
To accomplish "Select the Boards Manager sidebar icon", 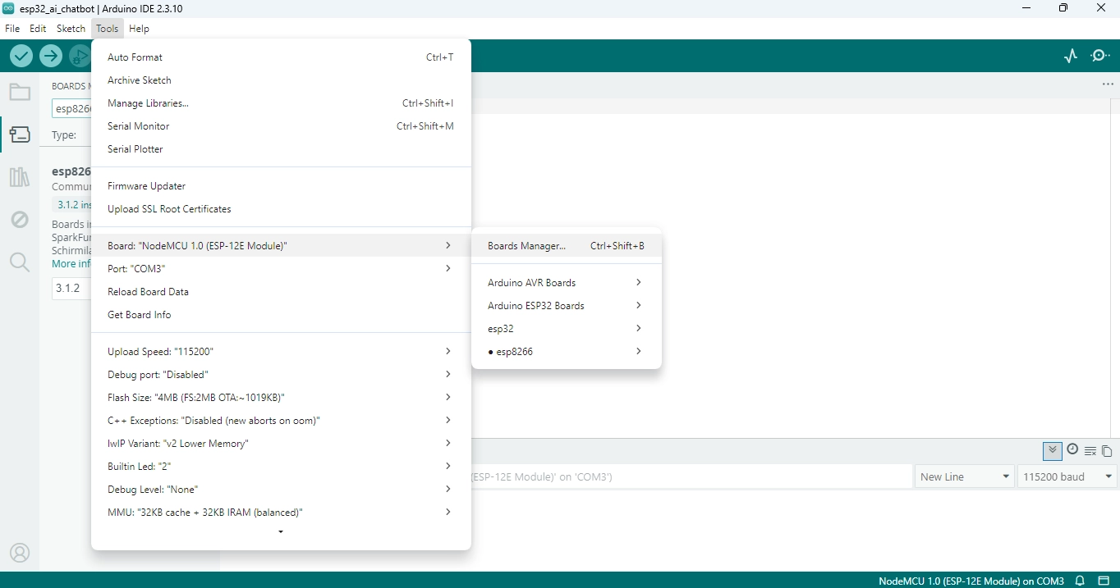I will click(20, 134).
